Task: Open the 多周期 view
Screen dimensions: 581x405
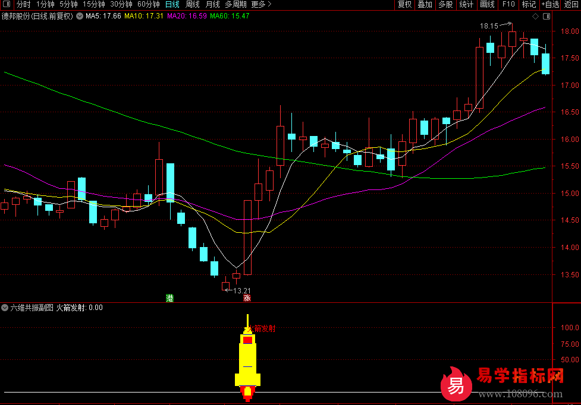Action: [x=235, y=4]
